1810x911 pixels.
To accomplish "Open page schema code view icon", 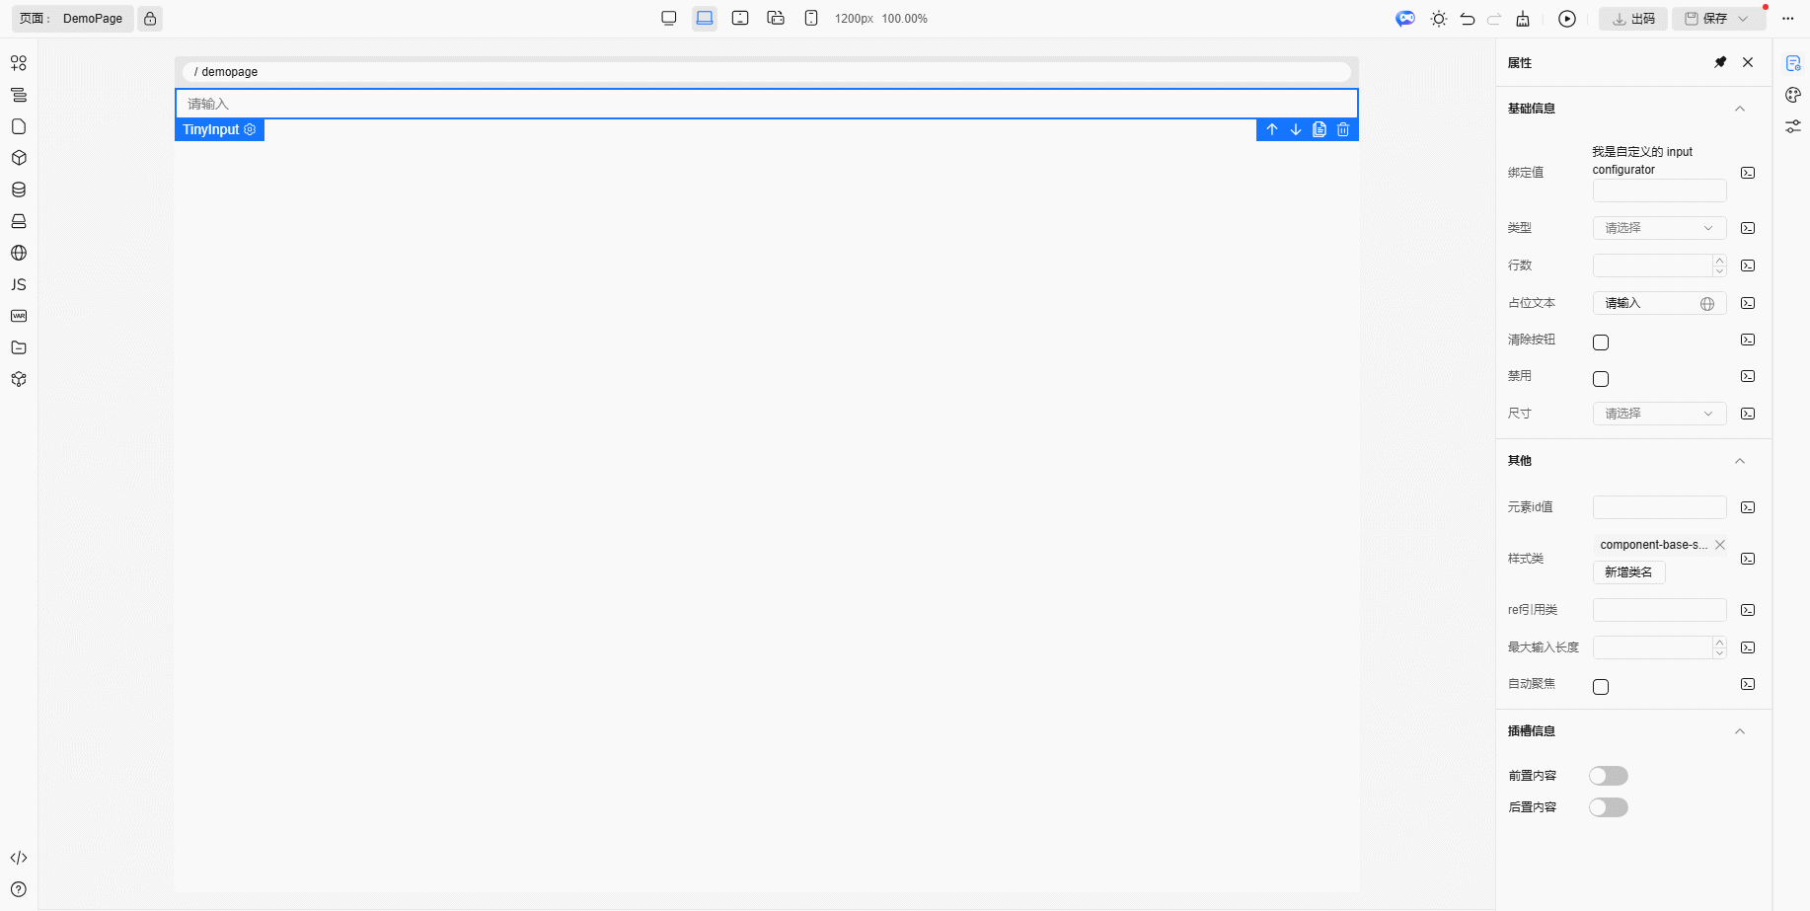I will pyautogui.click(x=19, y=858).
